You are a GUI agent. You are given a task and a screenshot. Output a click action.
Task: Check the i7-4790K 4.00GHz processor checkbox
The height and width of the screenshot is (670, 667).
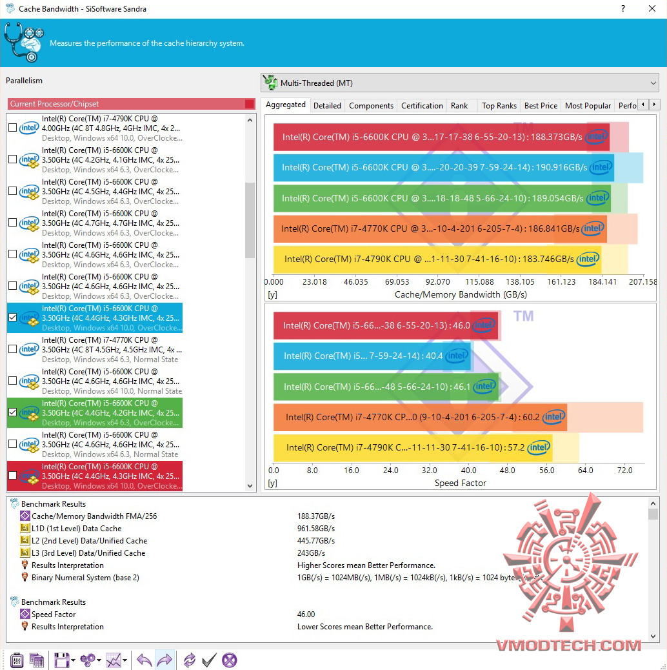click(x=13, y=128)
